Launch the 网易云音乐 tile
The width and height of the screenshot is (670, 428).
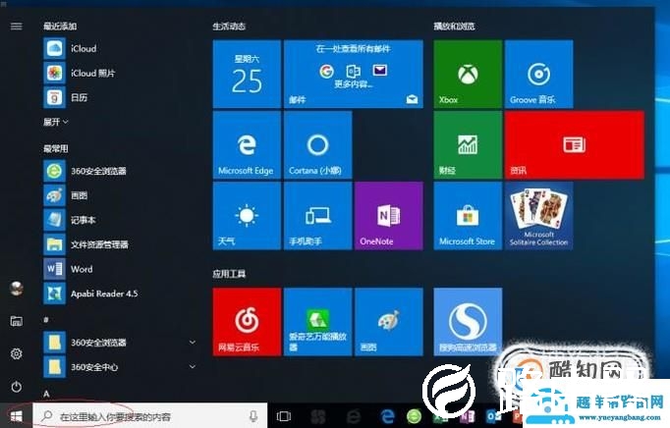[247, 322]
